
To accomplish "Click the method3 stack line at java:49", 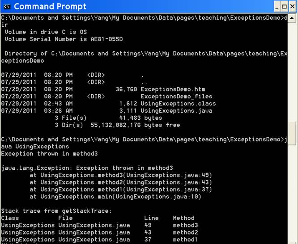I will coord(121,175).
